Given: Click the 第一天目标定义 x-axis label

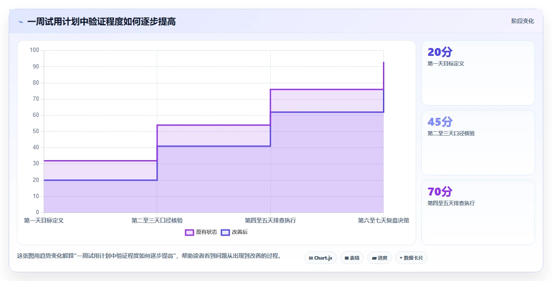Looking at the screenshot, I should point(44,220).
